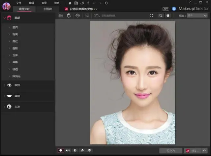Screen dimensions: 211x156
Task: Click the 眼部 eyes section label
Action: 17,85
